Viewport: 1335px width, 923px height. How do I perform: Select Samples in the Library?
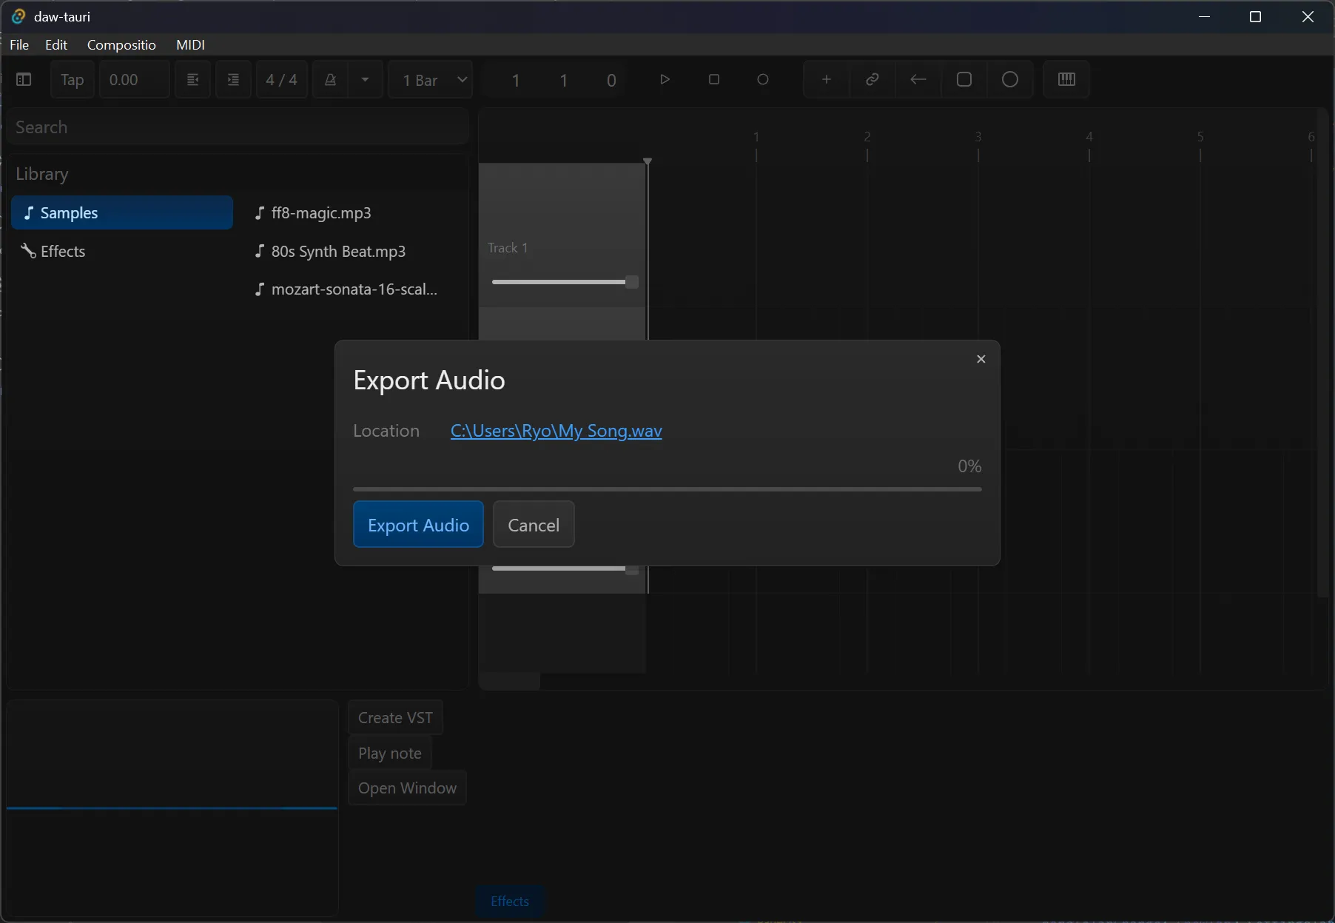pos(122,213)
